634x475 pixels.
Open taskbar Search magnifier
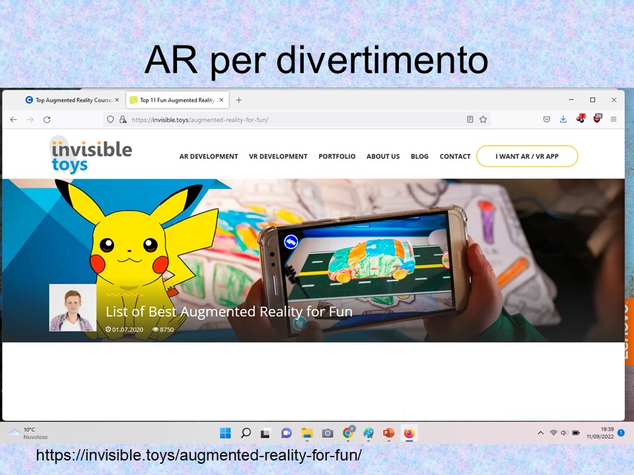pyautogui.click(x=246, y=433)
